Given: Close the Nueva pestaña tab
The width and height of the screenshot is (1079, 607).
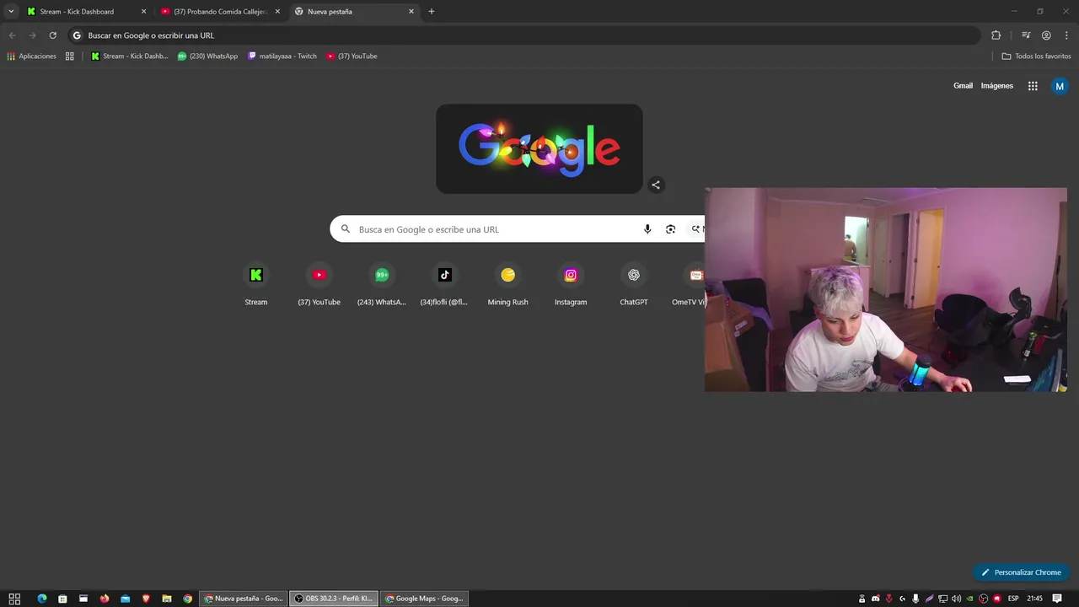Looking at the screenshot, I should (411, 12).
